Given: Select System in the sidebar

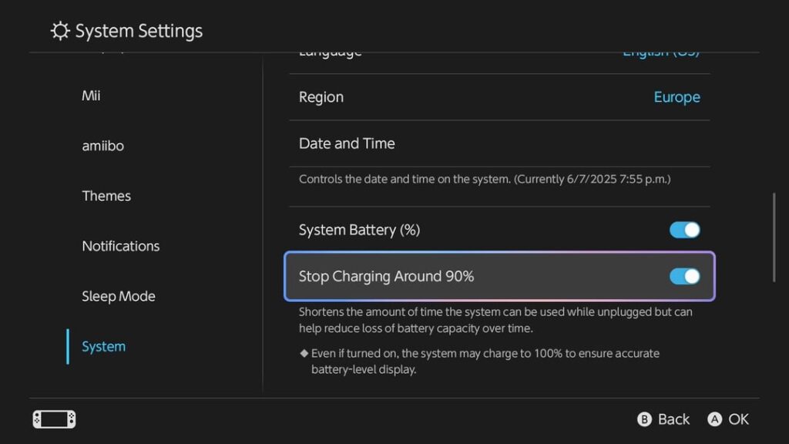Looking at the screenshot, I should coord(102,346).
